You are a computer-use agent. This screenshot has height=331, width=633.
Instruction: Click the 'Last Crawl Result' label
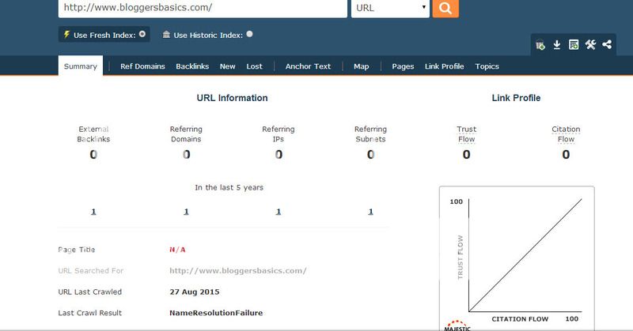(x=89, y=313)
